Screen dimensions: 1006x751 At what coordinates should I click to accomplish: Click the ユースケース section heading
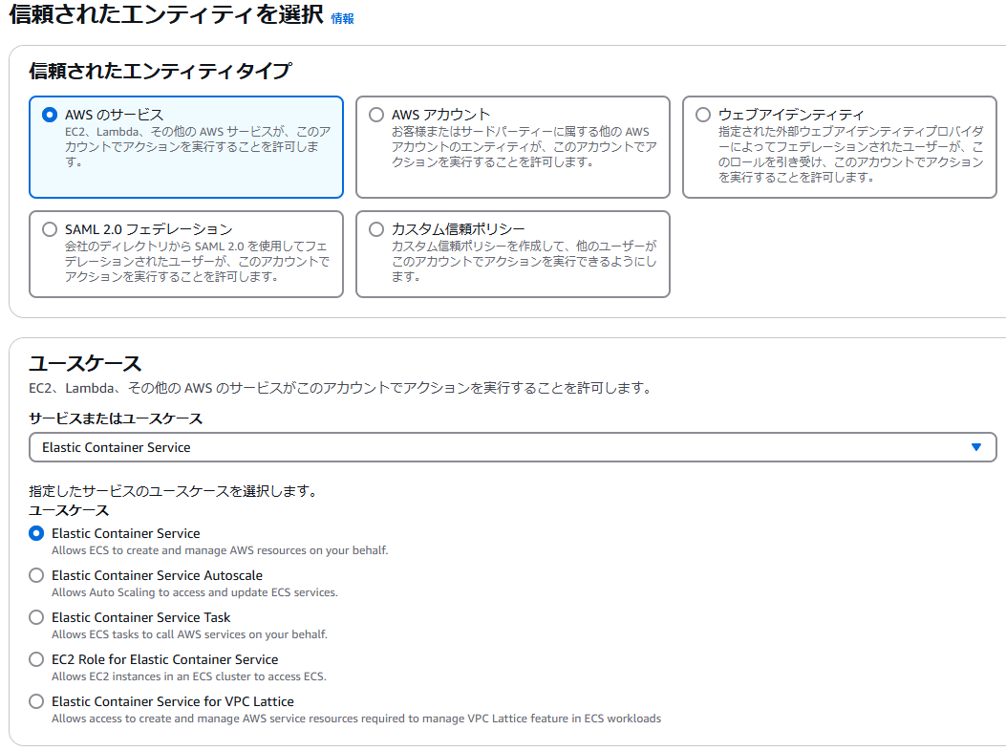85,363
